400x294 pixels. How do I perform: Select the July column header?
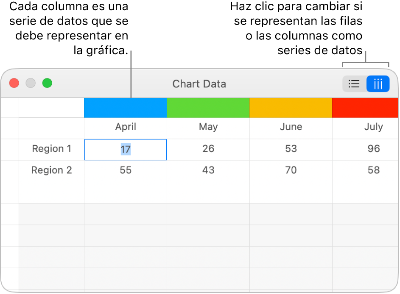coord(373,127)
